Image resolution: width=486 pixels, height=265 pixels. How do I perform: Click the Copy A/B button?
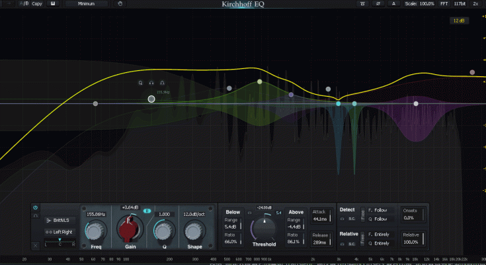(36, 3)
